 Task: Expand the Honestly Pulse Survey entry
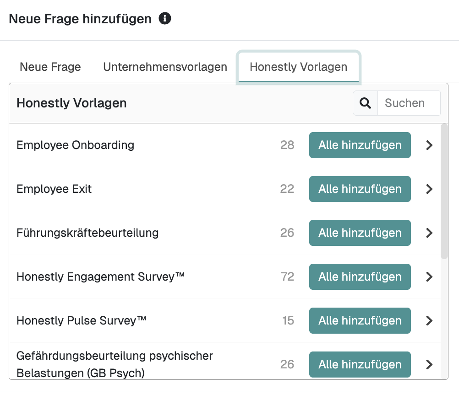[429, 320]
